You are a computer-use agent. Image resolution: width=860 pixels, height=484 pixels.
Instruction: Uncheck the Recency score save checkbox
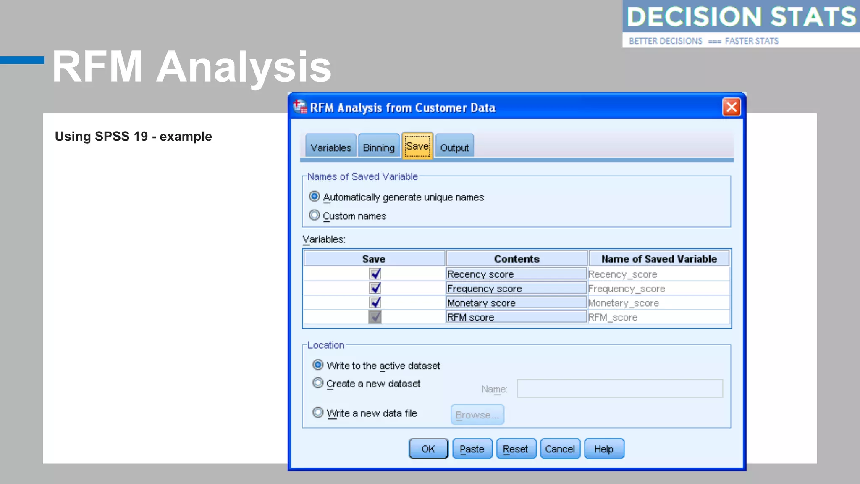pos(375,274)
